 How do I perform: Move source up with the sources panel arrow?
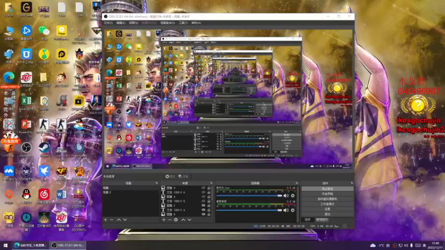click(184, 219)
